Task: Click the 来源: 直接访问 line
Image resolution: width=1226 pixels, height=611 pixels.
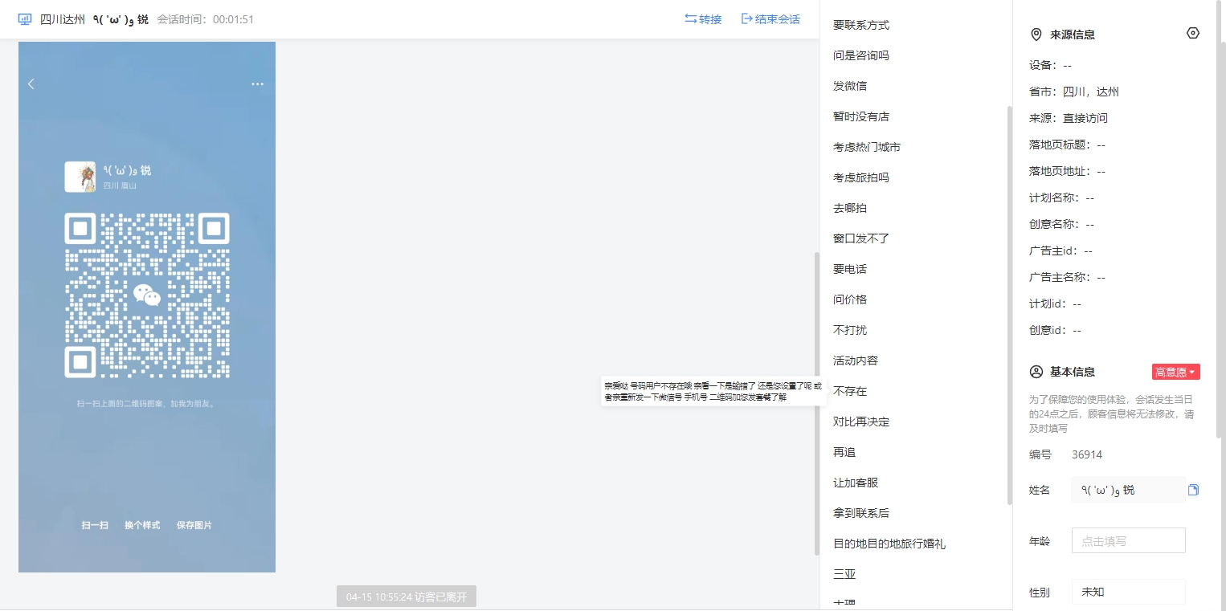Action: pyautogui.click(x=1069, y=118)
